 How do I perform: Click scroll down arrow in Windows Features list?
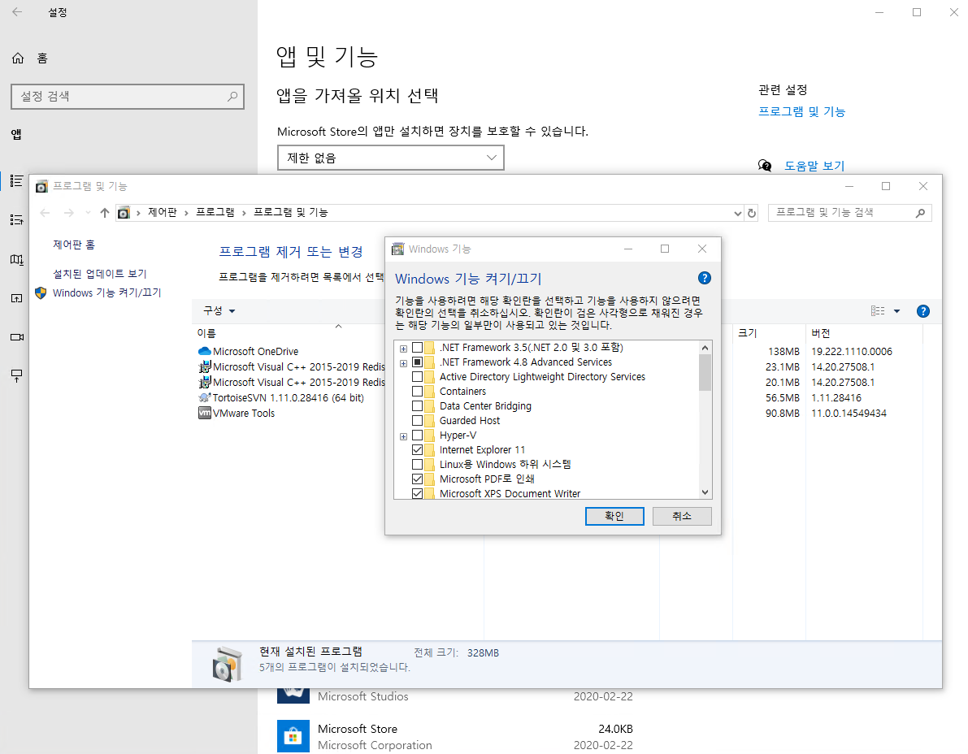tap(705, 492)
